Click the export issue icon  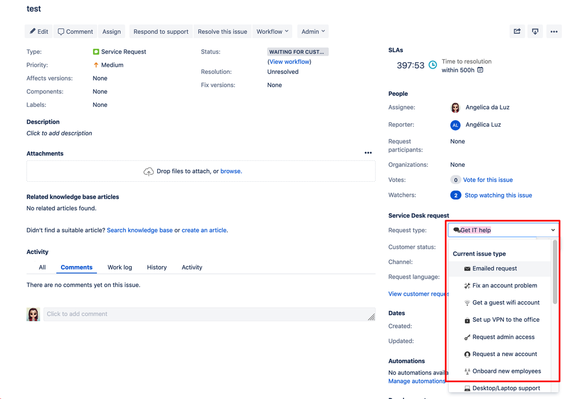[x=535, y=31]
